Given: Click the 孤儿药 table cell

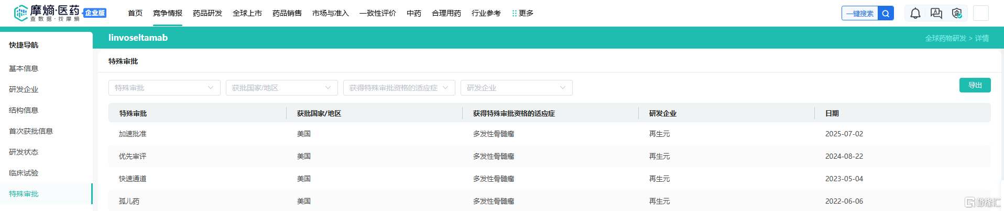Looking at the screenshot, I should [x=129, y=201].
